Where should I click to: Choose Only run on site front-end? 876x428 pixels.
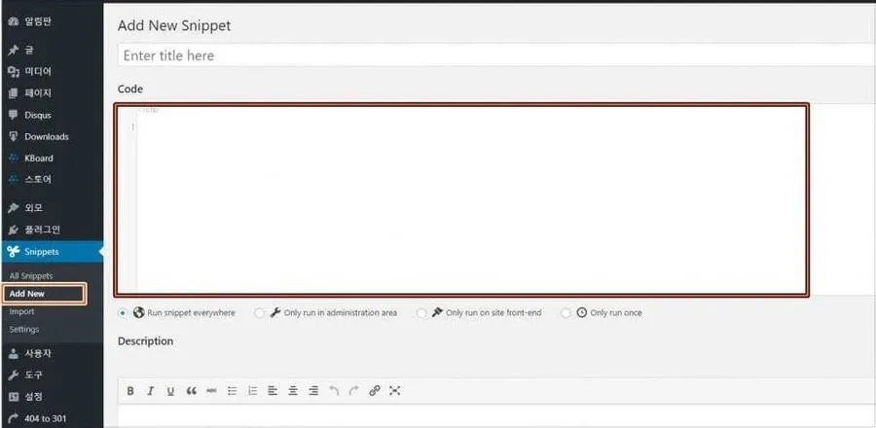coord(421,313)
